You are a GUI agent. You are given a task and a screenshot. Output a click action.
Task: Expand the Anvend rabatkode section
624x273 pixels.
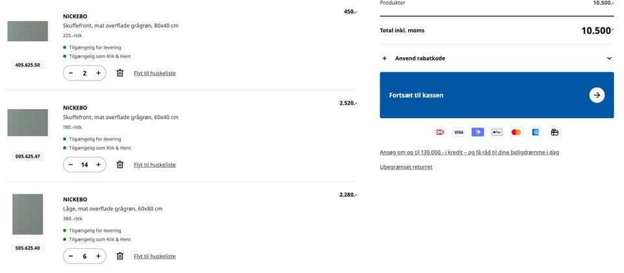pyautogui.click(x=497, y=58)
